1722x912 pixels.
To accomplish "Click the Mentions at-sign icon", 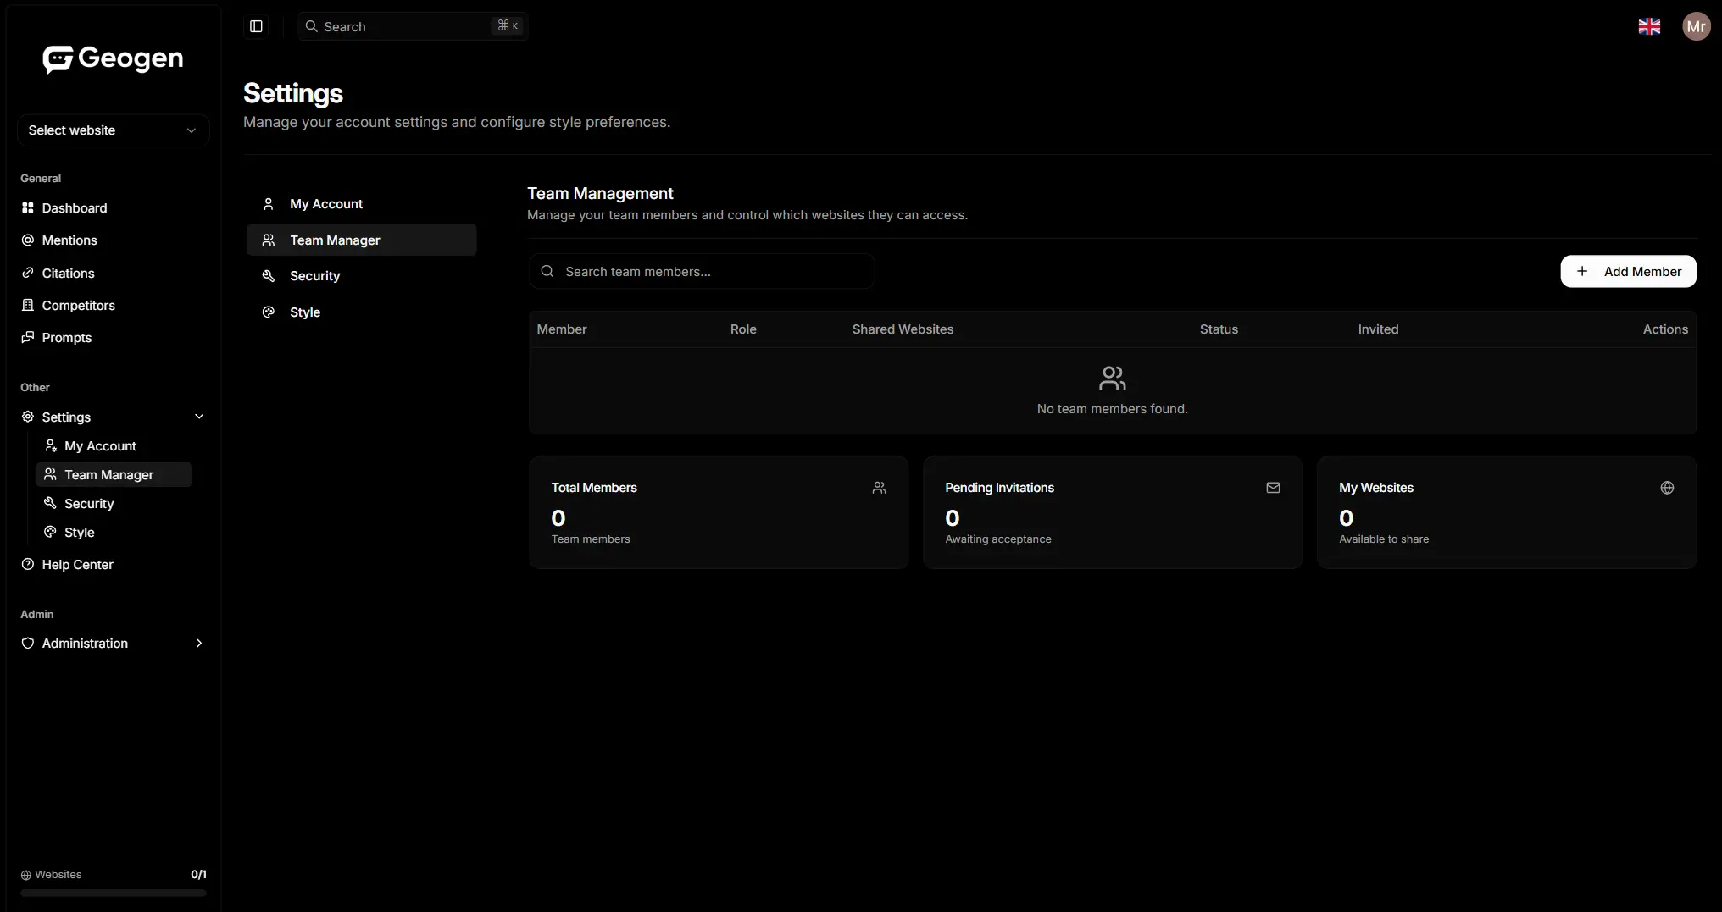I will [28, 240].
